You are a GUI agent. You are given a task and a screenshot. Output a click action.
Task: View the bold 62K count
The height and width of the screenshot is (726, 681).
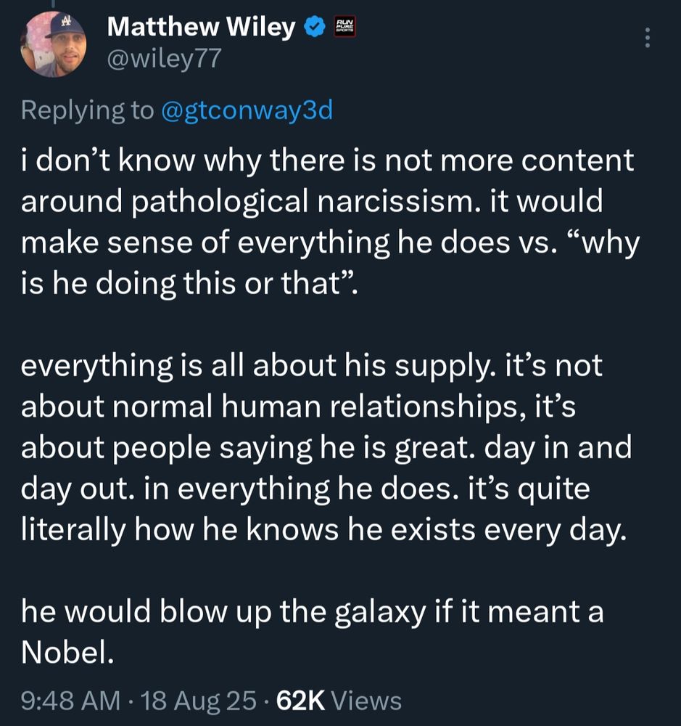(x=301, y=700)
